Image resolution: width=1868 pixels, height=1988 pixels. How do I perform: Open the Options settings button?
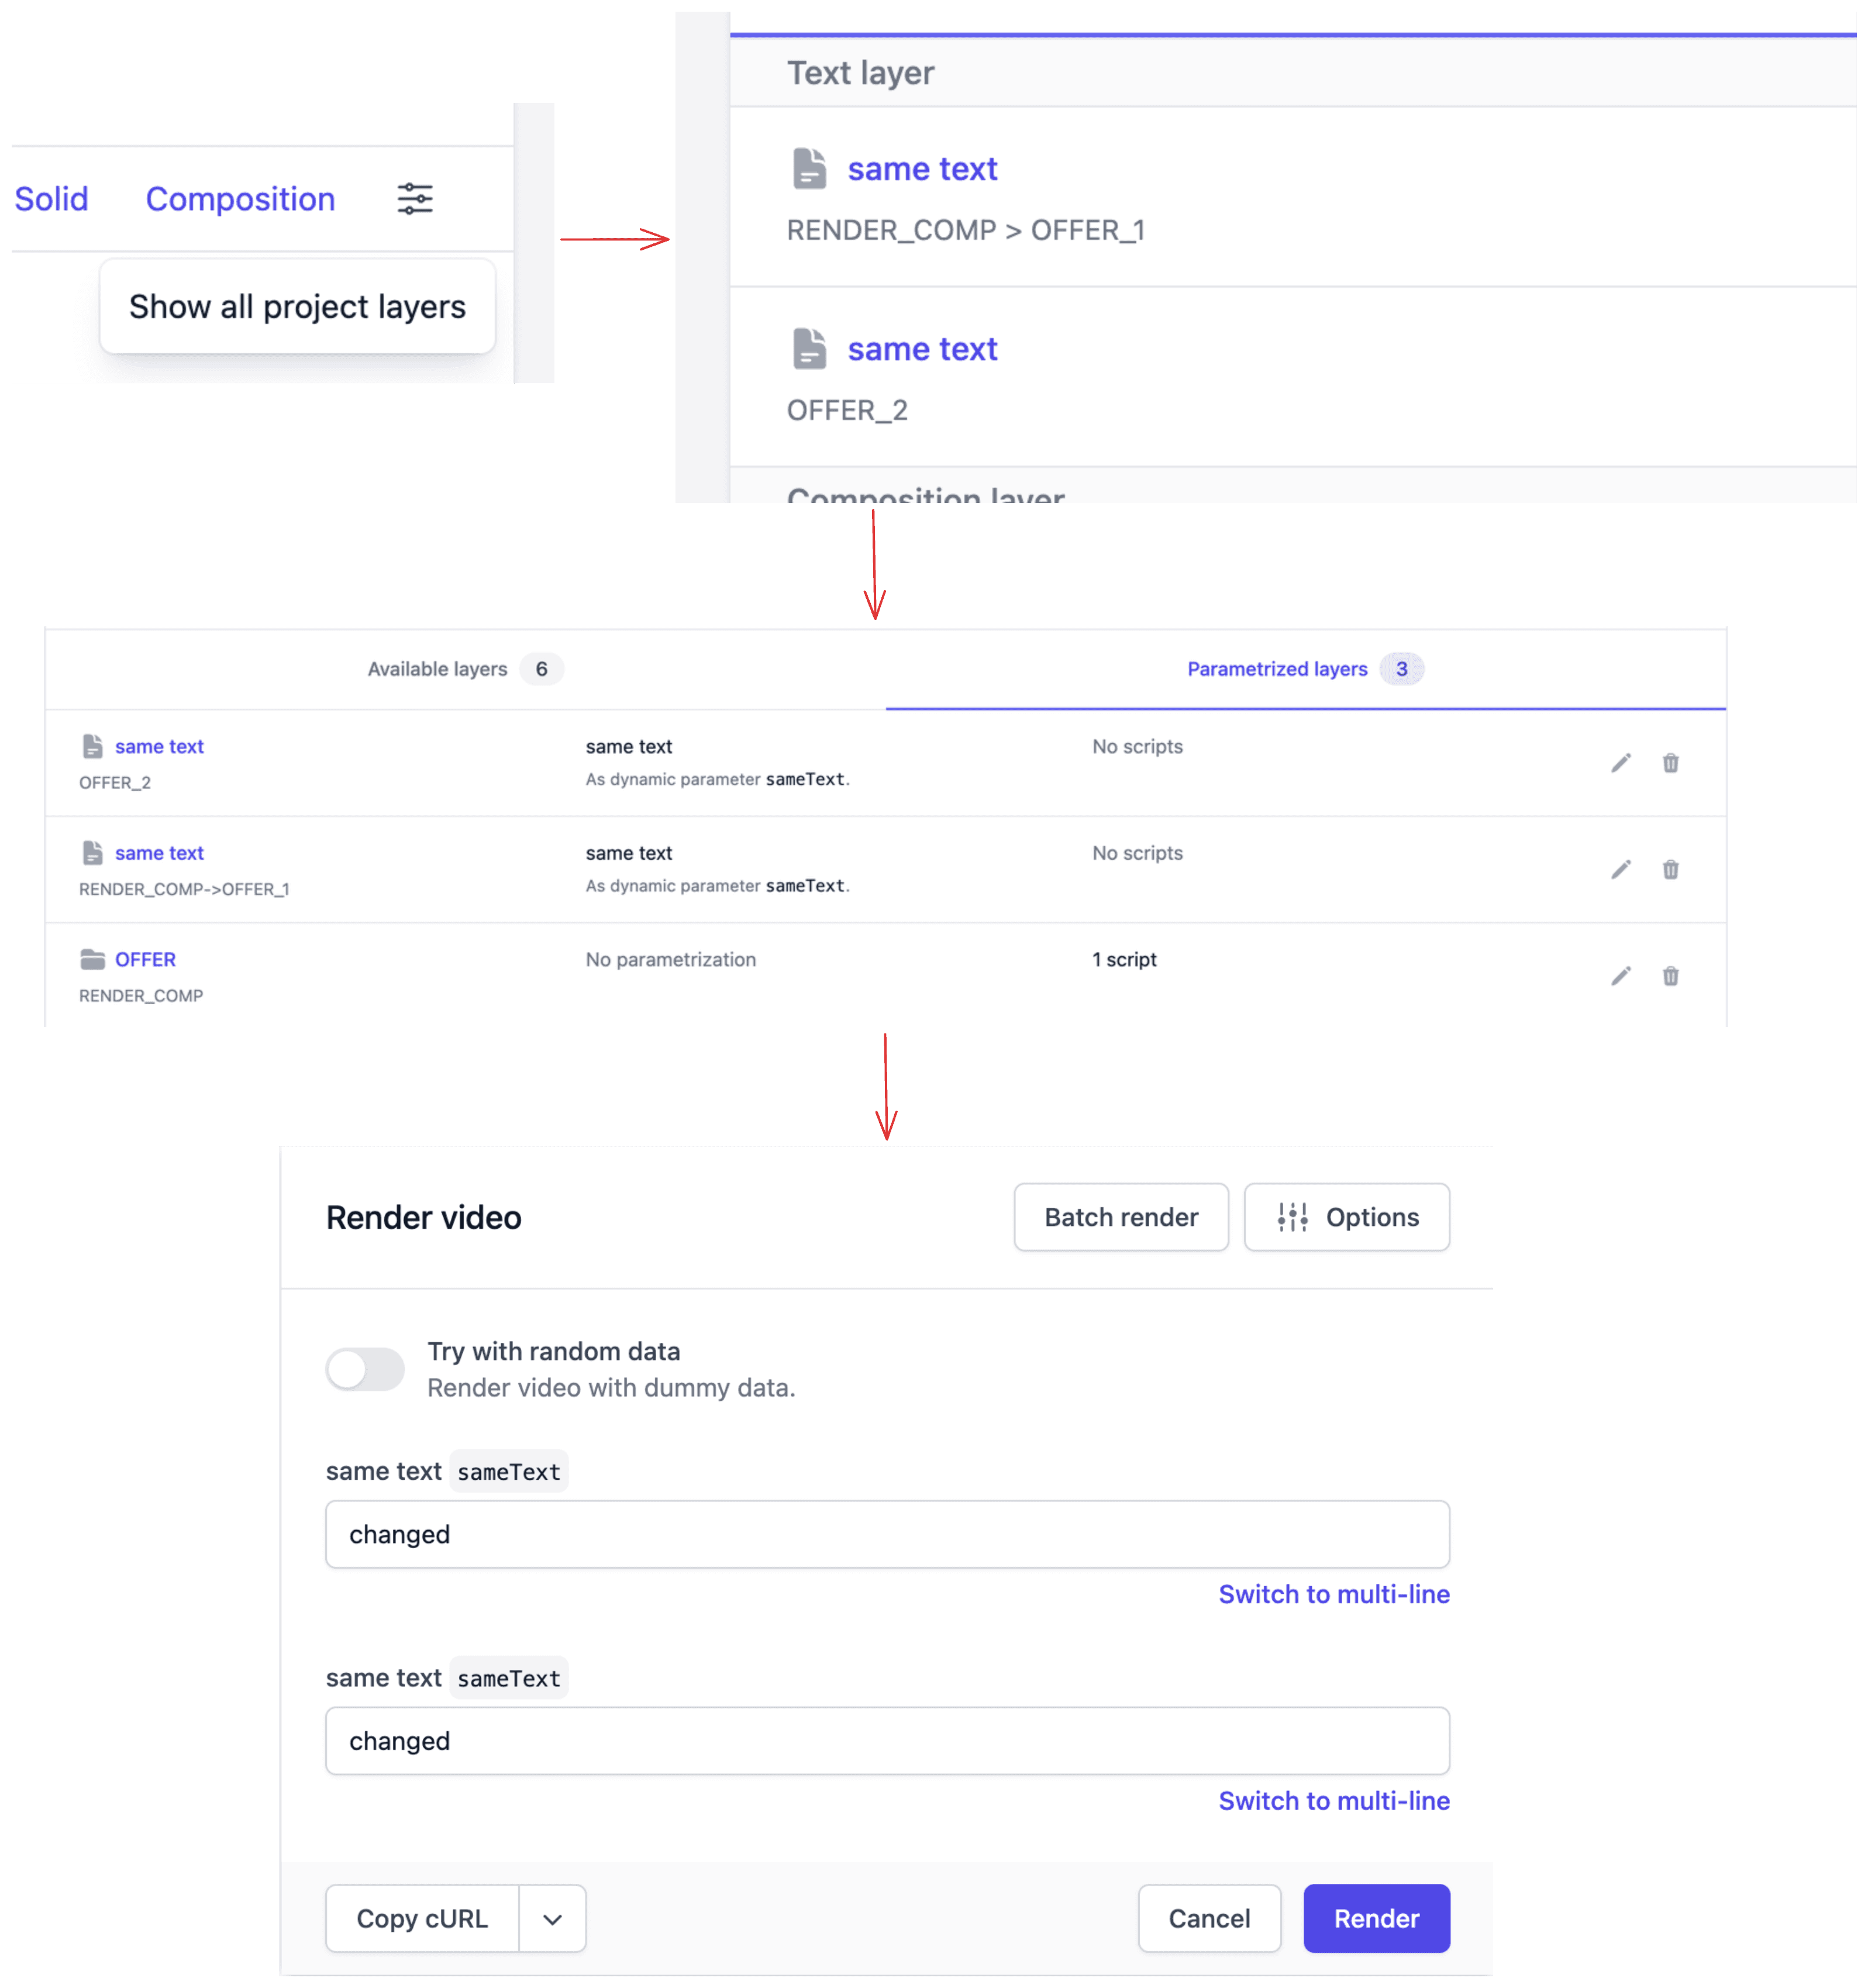(1346, 1217)
